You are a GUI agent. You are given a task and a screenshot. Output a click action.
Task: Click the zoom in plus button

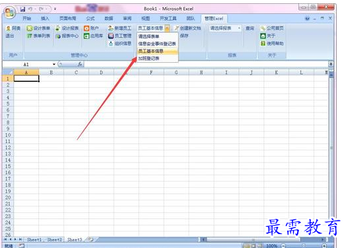click(x=324, y=245)
